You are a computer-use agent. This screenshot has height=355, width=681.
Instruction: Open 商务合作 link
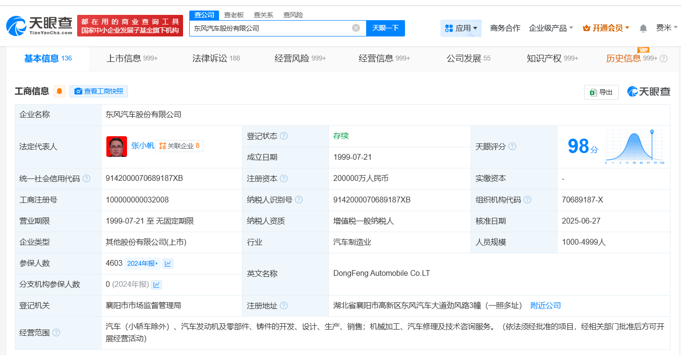tap(505, 28)
